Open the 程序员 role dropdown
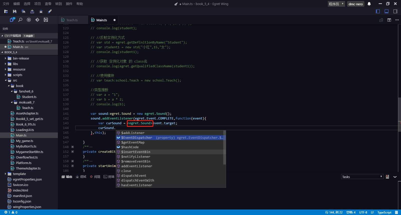Image resolution: width=401 pixels, height=215 pixels. coord(336,4)
